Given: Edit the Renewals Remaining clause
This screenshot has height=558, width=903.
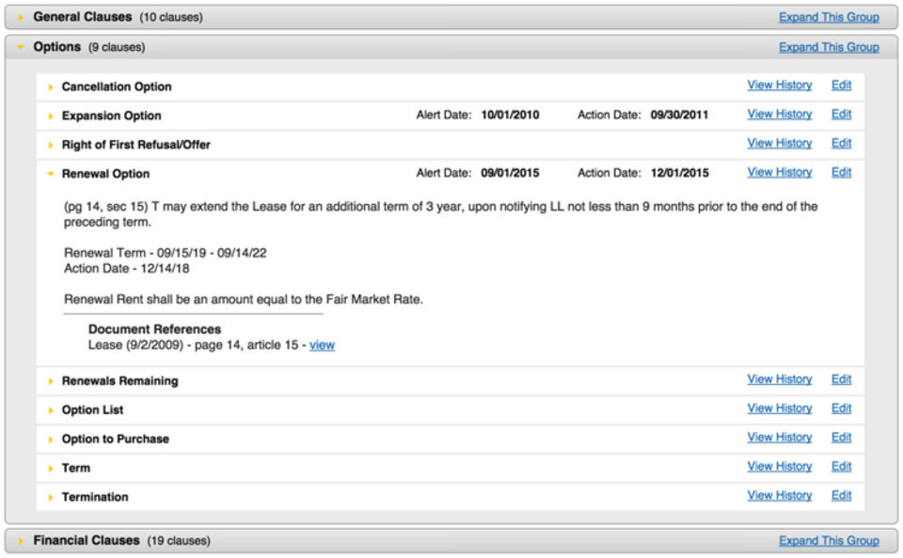Looking at the screenshot, I should click(841, 380).
